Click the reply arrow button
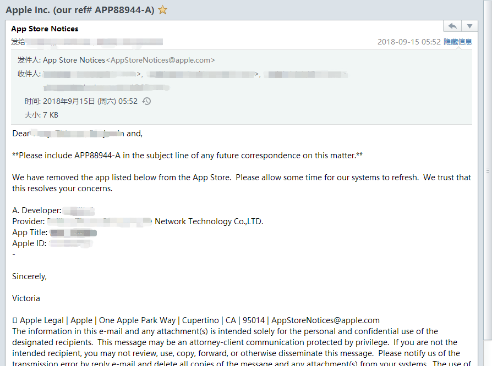Screen dimensions: 492x366 [x=452, y=26]
